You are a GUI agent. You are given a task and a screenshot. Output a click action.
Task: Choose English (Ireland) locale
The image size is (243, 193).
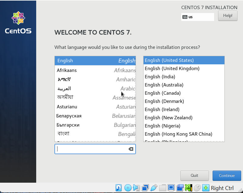184,110
